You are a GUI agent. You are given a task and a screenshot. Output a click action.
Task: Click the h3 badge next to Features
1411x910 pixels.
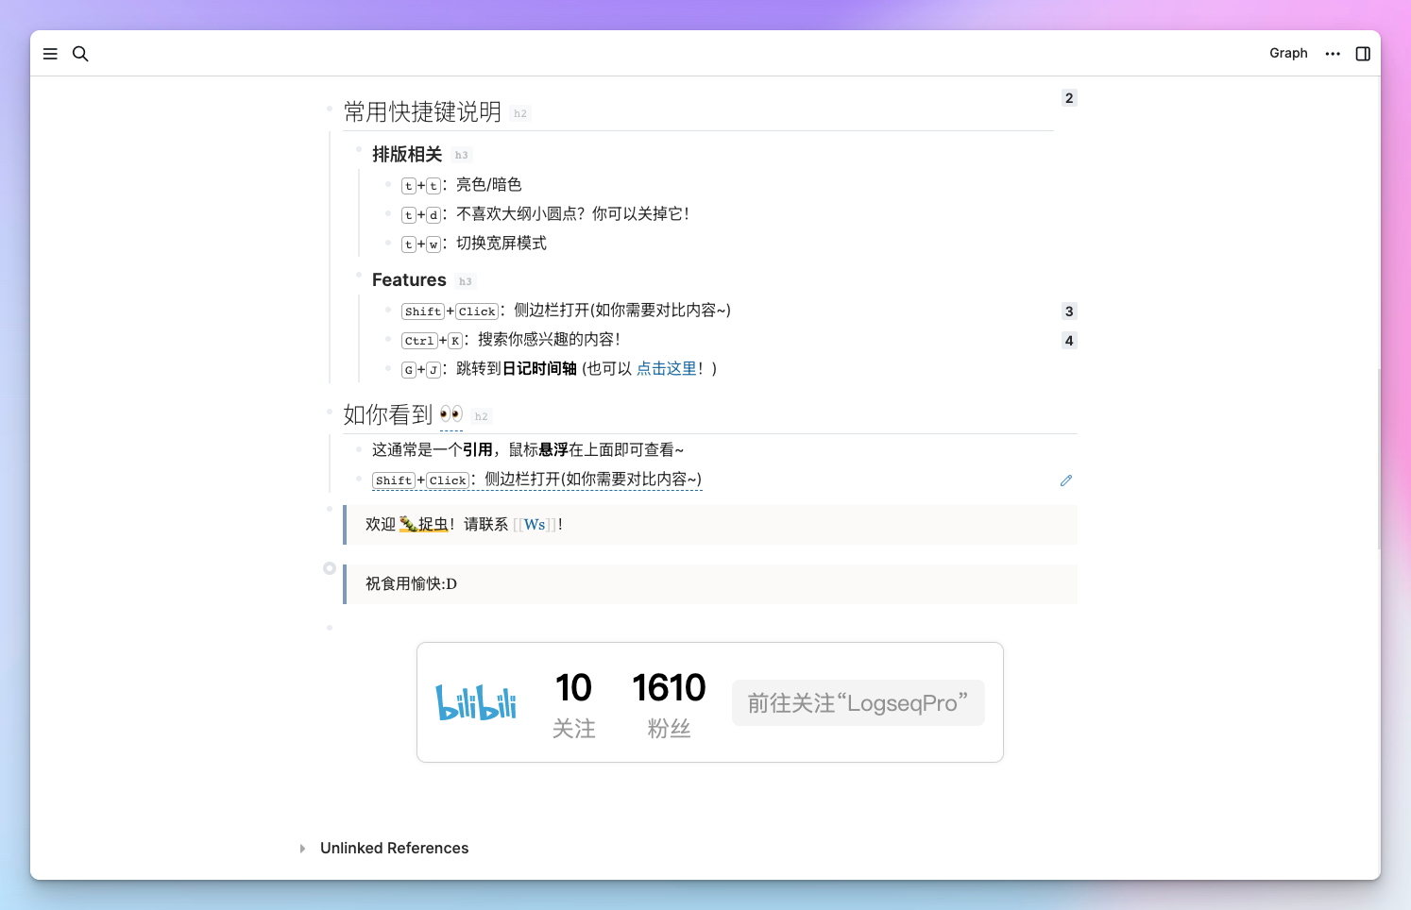click(465, 280)
